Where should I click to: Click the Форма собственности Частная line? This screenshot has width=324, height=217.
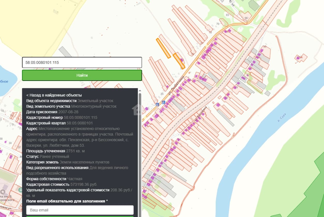tap(54, 179)
